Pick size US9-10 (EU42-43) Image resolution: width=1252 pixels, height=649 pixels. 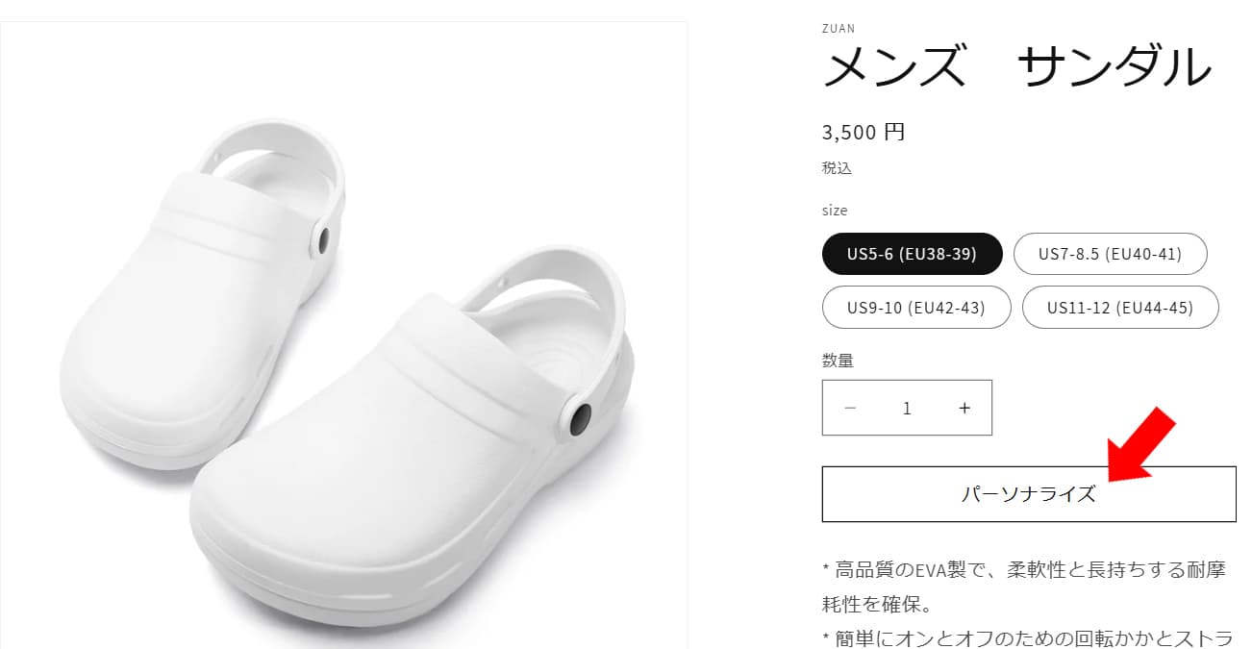pos(916,308)
